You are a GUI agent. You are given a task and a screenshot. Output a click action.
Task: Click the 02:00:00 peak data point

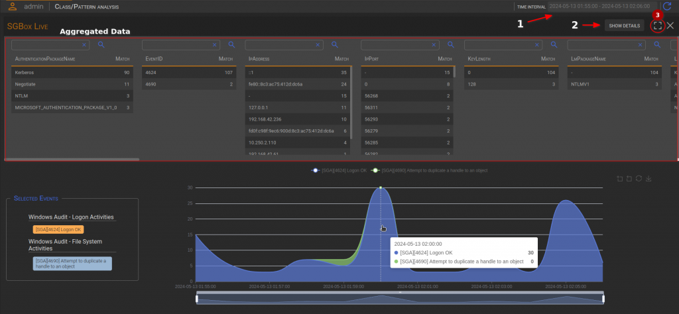point(381,187)
